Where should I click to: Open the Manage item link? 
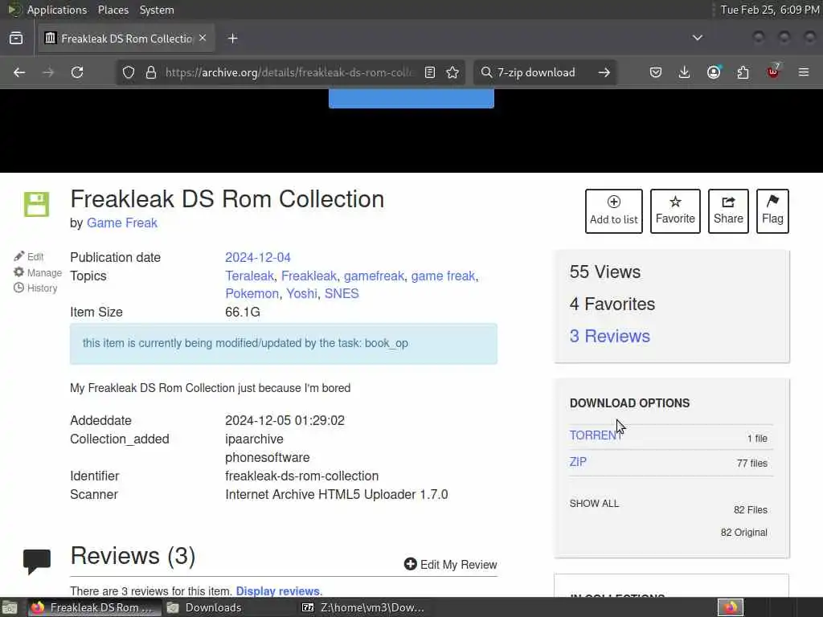pyautogui.click(x=38, y=273)
